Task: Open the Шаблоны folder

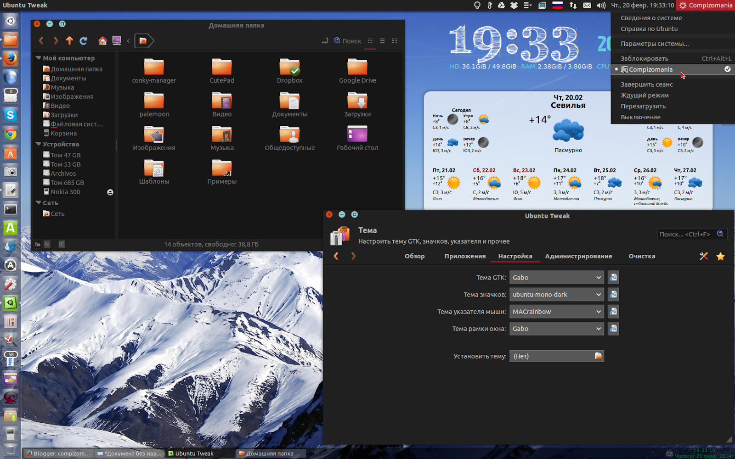Action: (x=154, y=172)
